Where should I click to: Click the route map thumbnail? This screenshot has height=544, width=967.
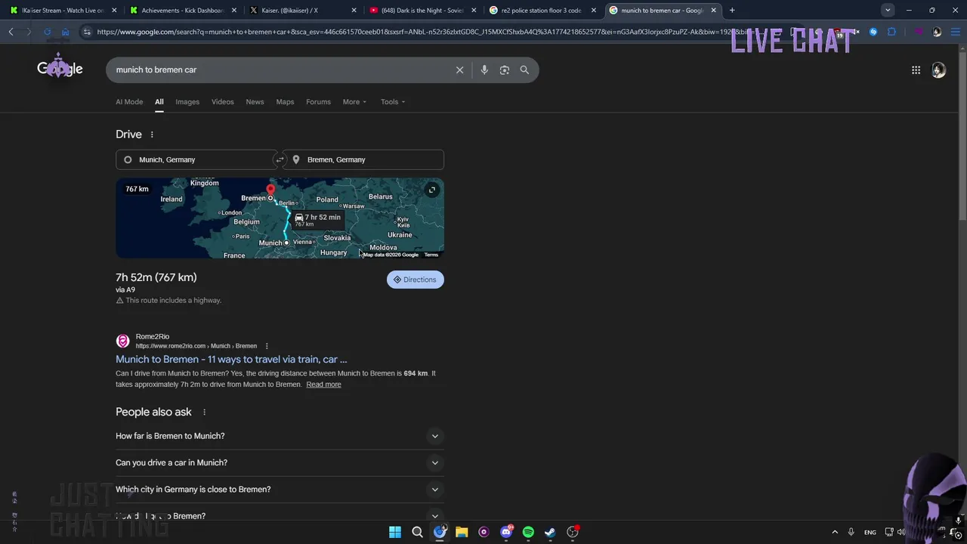point(280,218)
